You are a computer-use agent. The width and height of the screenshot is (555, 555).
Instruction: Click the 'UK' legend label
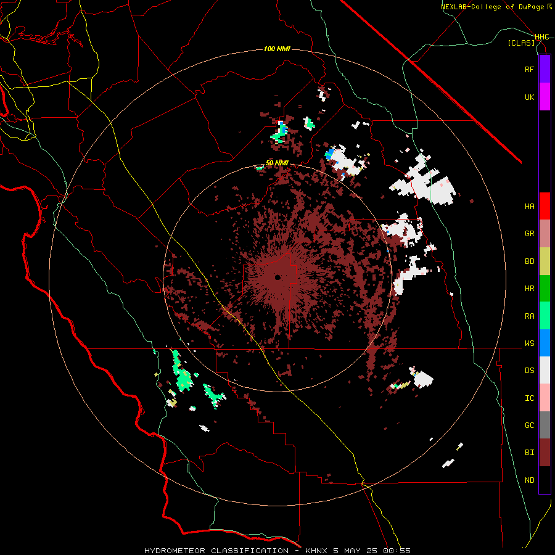[529, 97]
